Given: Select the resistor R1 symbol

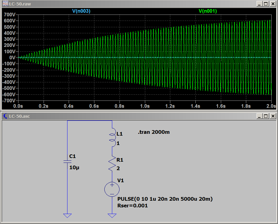Looking at the screenshot, I should coord(112,163).
